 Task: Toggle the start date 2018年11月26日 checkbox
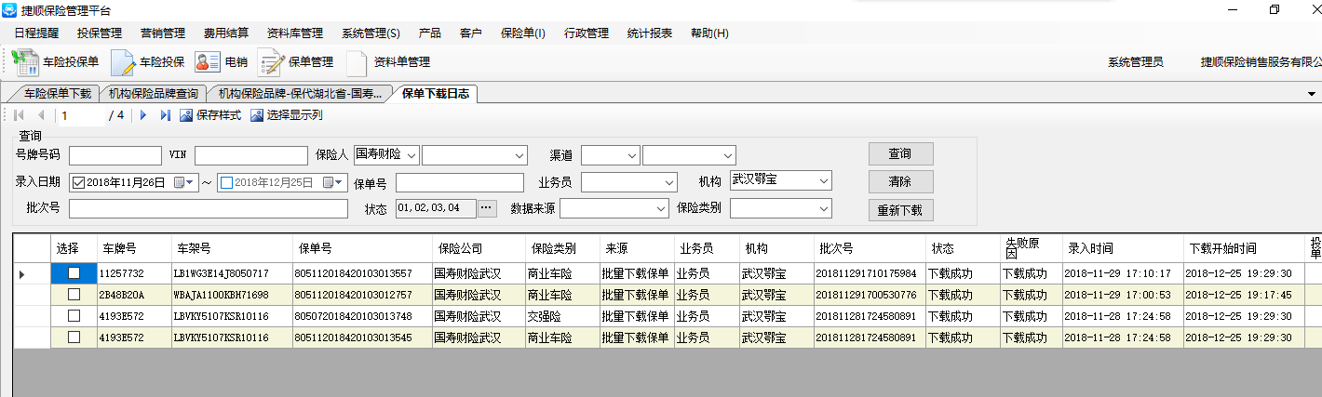tap(78, 182)
